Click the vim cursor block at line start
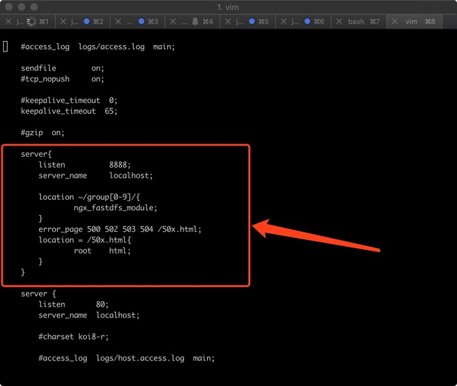457x386 pixels. [x=5, y=46]
